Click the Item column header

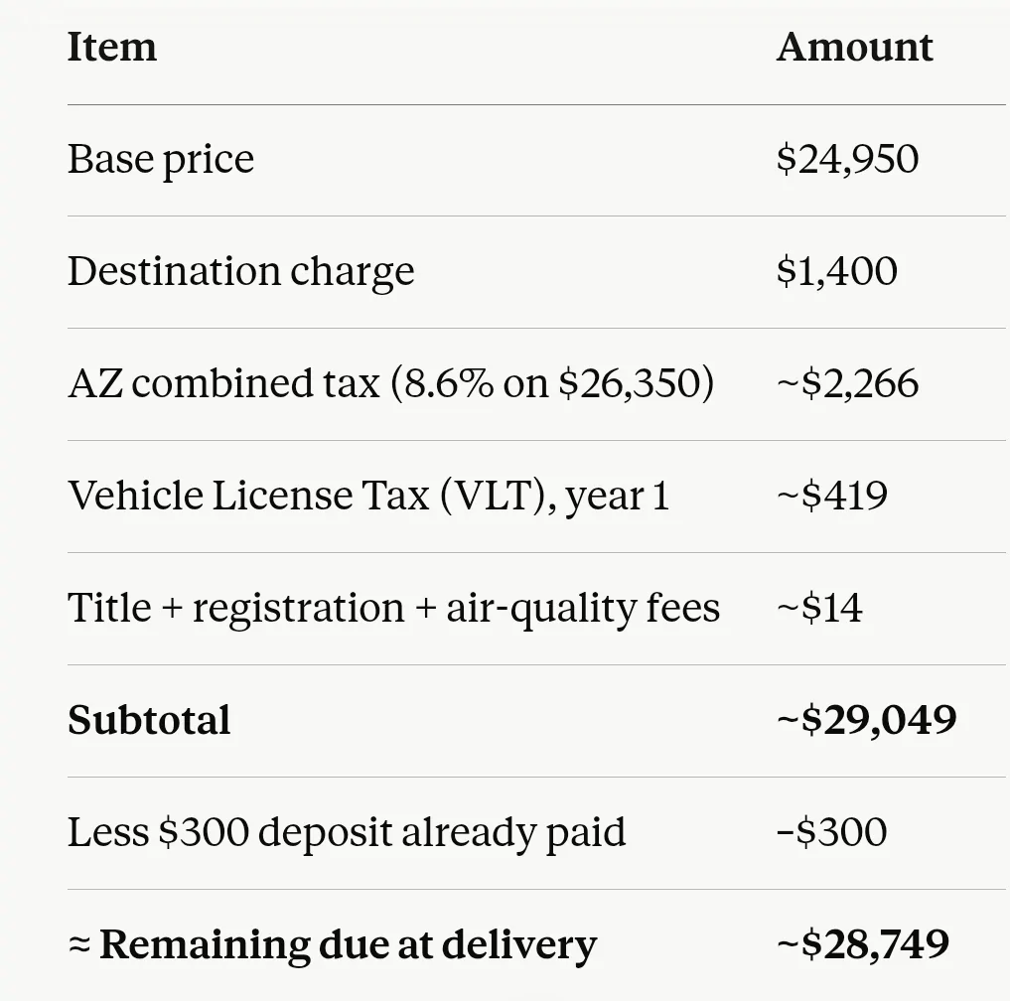coord(112,47)
